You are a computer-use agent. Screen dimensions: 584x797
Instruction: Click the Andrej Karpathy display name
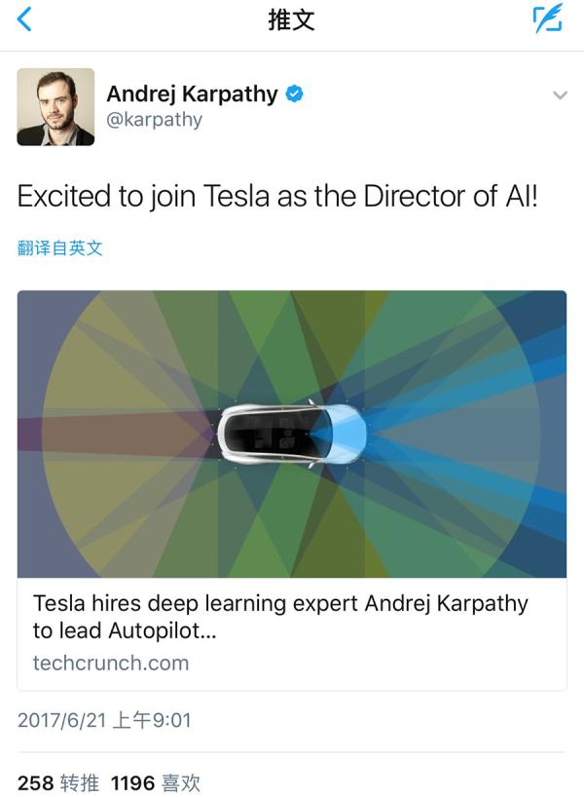click(x=192, y=95)
